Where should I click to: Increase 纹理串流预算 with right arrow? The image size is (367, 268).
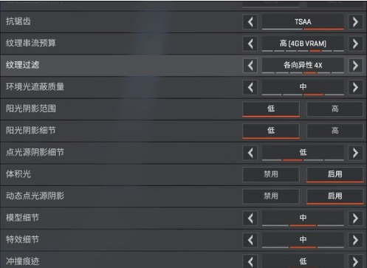(355, 44)
